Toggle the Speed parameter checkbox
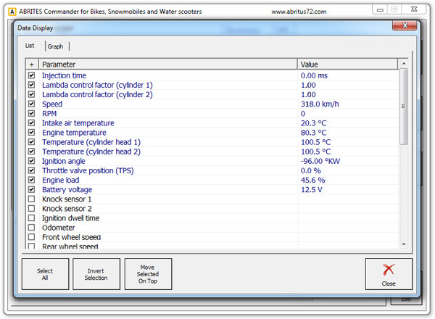 pyautogui.click(x=31, y=104)
